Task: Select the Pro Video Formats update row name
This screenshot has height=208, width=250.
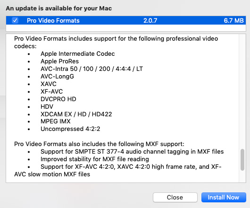Action: (53, 20)
